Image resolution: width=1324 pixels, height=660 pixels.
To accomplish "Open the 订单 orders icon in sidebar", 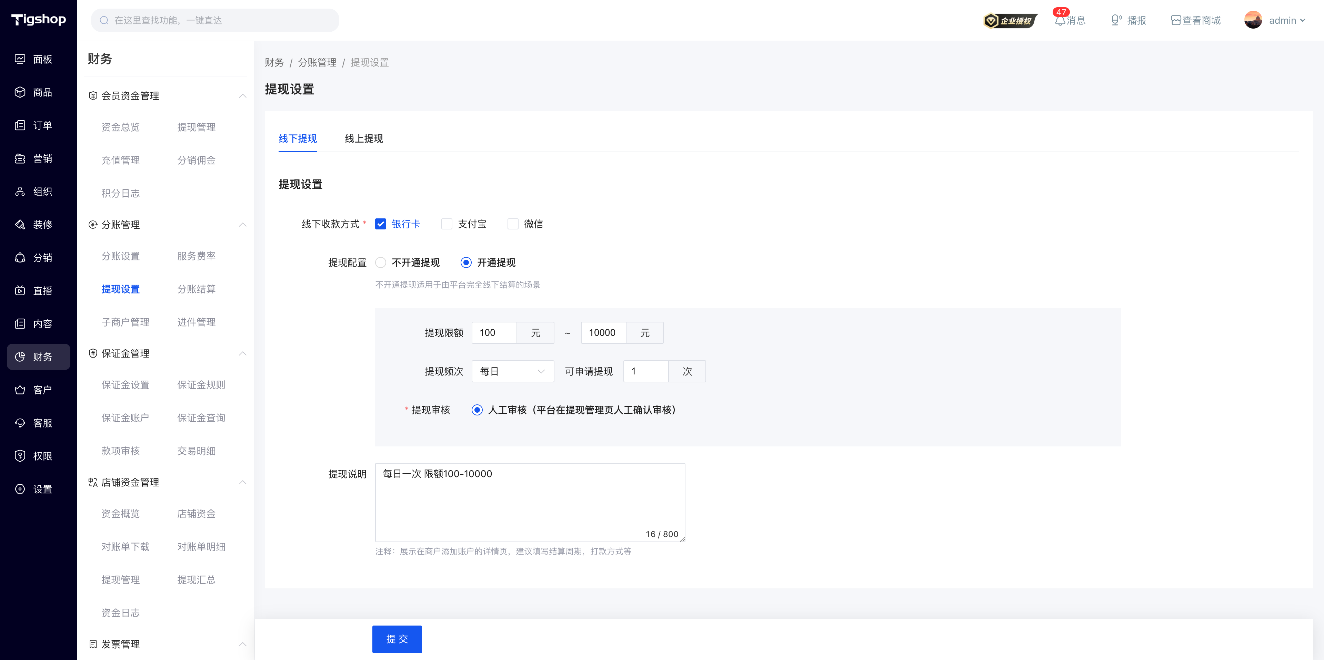I will point(20,125).
